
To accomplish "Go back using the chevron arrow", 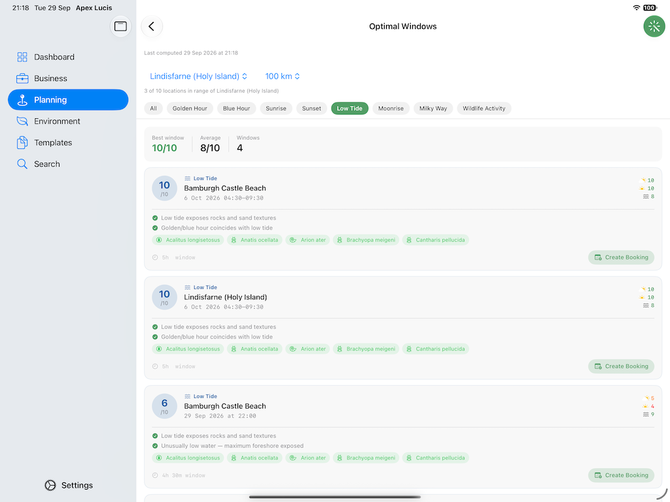I will coord(152,26).
